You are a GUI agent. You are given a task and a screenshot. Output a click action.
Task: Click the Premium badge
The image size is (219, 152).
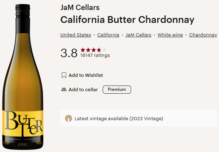(x=117, y=89)
